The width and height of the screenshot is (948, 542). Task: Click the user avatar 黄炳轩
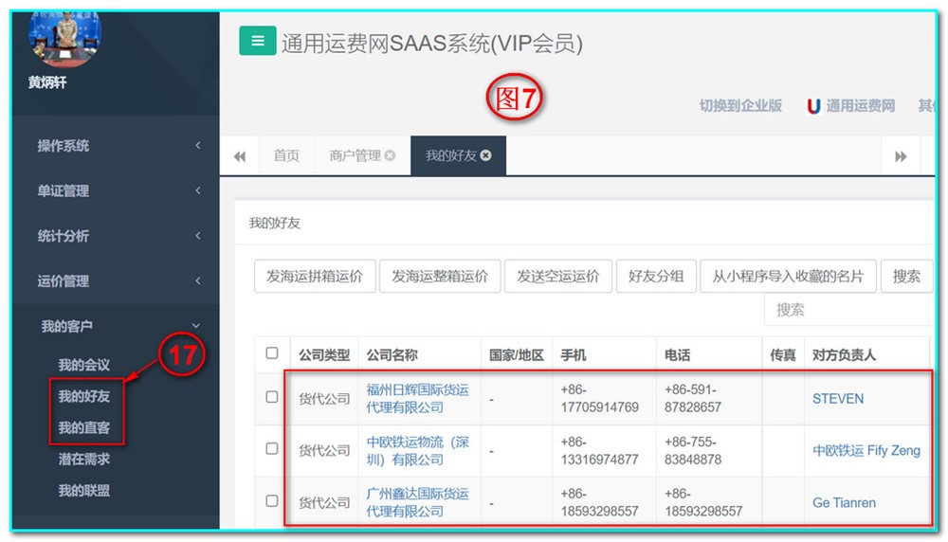tap(66, 38)
